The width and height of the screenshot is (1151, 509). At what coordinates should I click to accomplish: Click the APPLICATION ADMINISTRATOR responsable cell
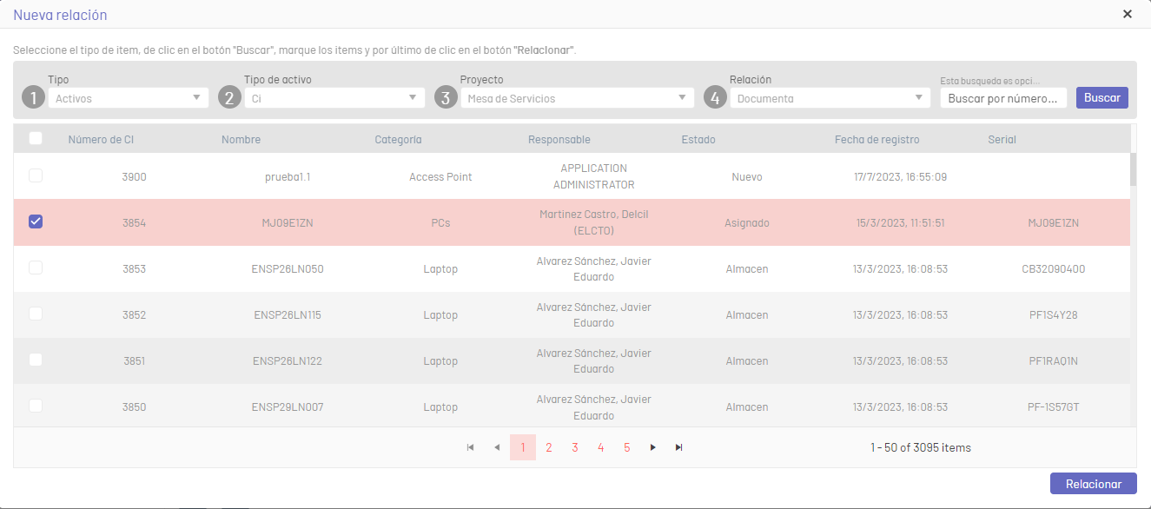(594, 176)
